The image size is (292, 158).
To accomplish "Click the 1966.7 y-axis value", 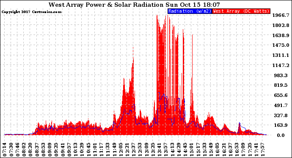I will (281, 15).
